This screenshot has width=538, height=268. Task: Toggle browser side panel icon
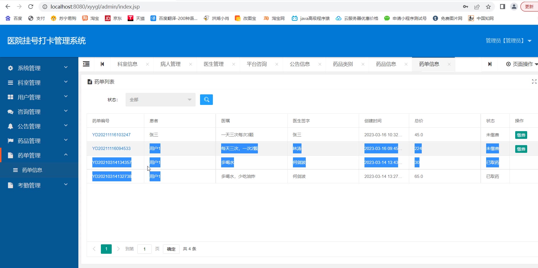pyautogui.click(x=502, y=7)
